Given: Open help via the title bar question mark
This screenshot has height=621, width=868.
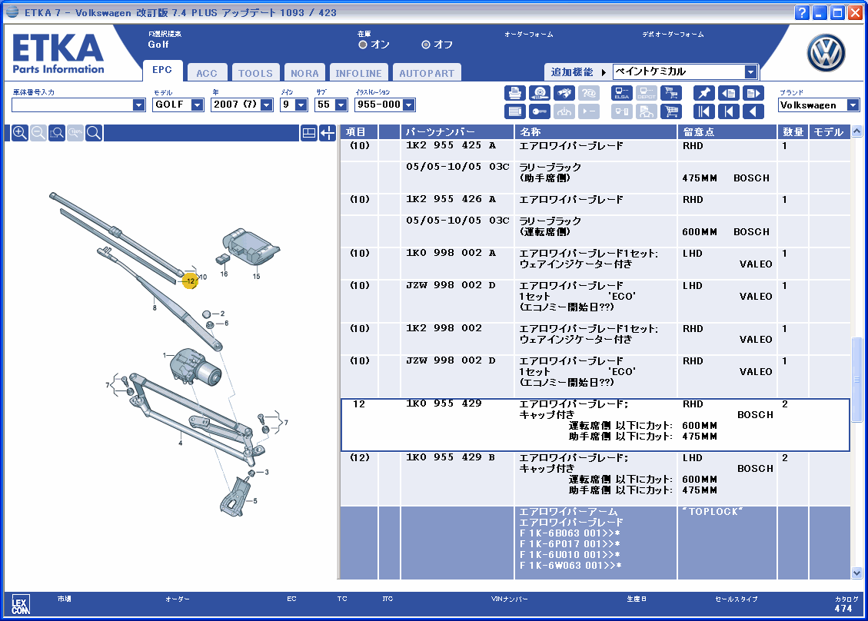Looking at the screenshot, I should click(802, 13).
